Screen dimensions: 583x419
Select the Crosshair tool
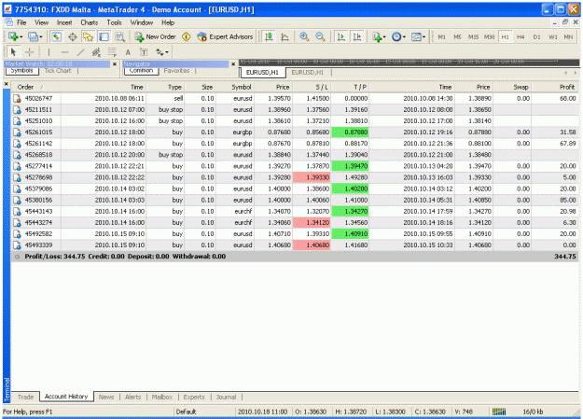[x=29, y=52]
